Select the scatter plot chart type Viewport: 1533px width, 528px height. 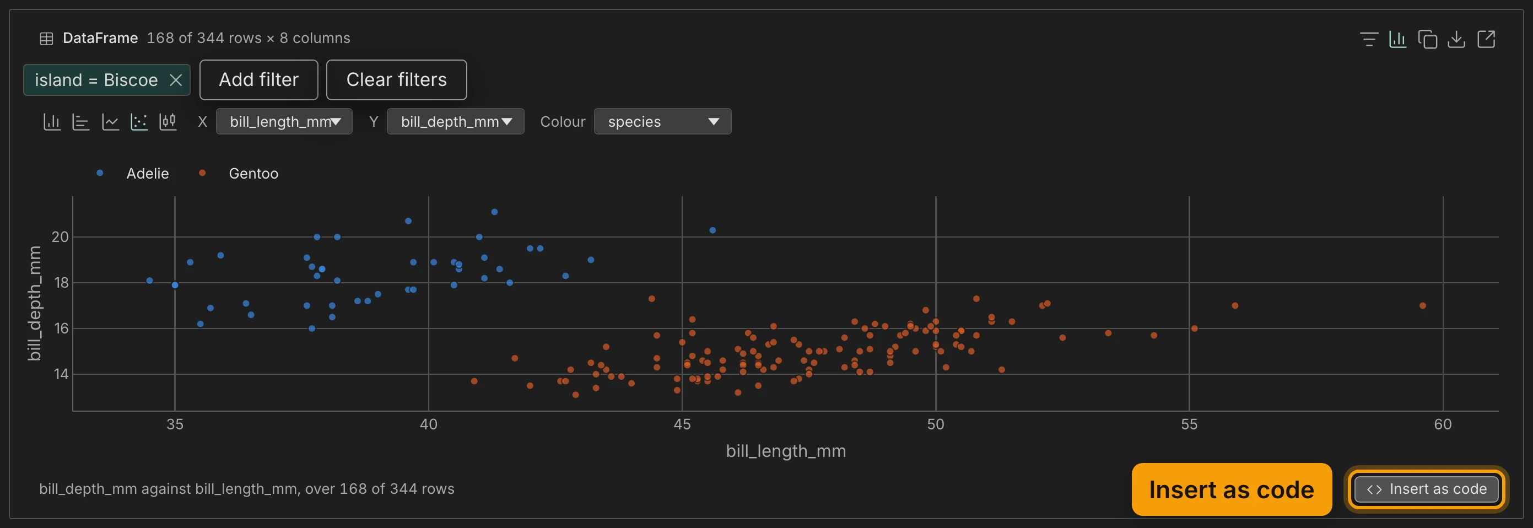point(139,121)
